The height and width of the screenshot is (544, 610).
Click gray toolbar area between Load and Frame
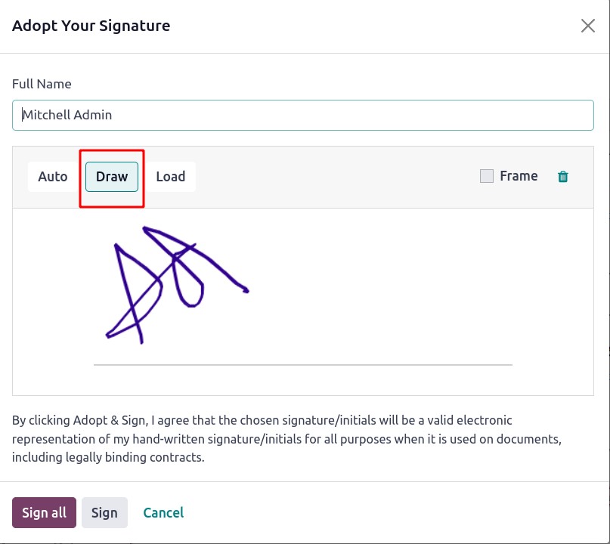(336, 177)
